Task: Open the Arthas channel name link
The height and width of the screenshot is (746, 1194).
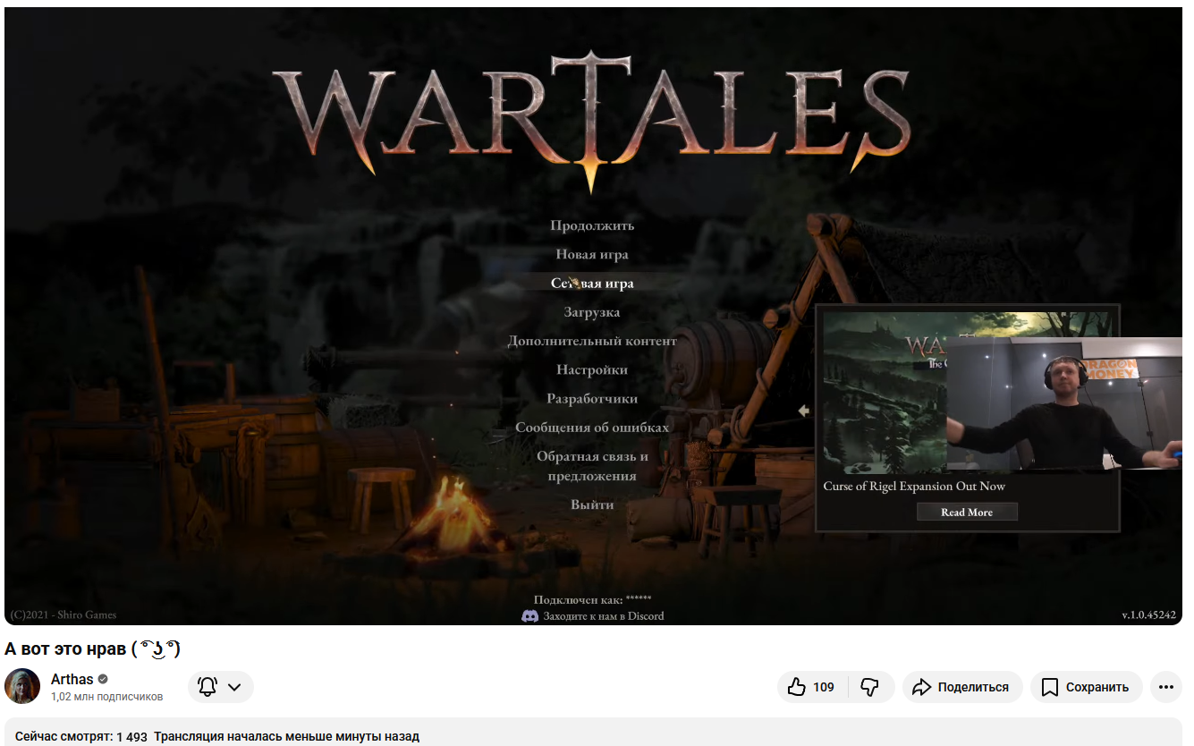Action: [x=72, y=679]
